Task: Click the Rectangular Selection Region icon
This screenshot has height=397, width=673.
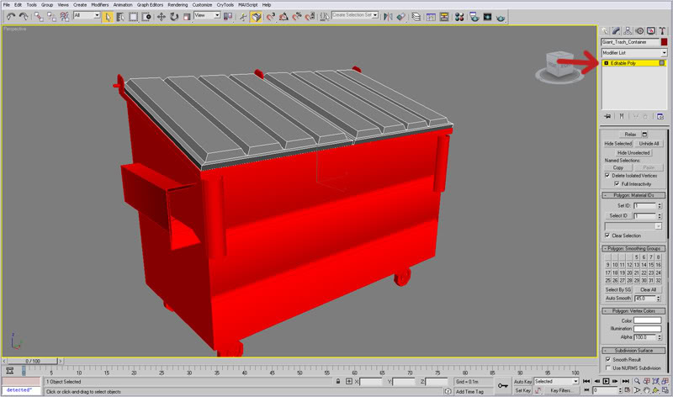Action: (134, 17)
